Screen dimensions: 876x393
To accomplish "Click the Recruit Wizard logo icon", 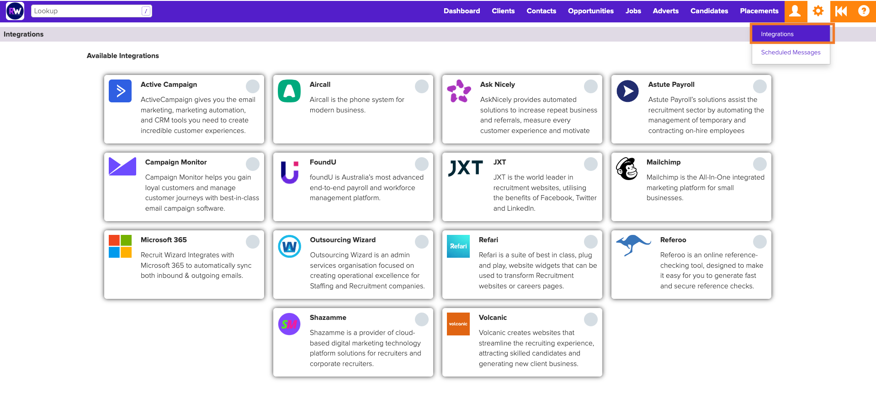I will 15,11.
